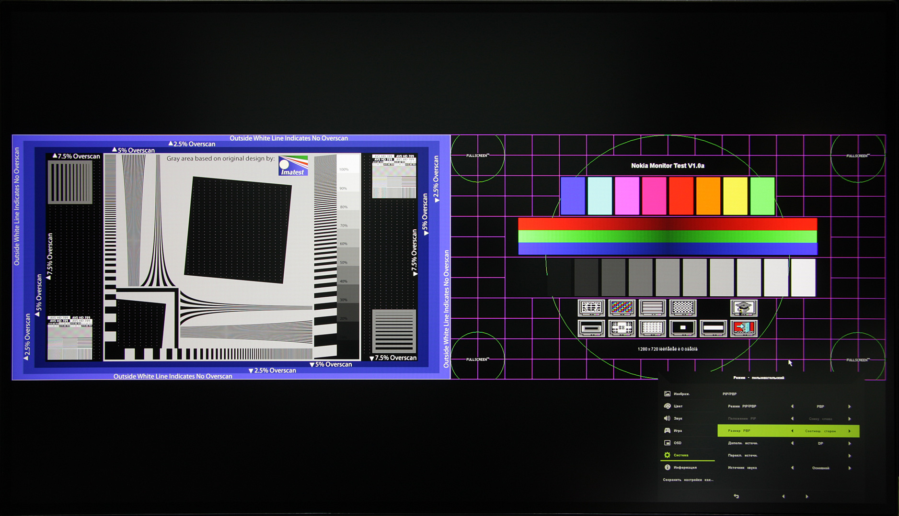Open the graduation cap help icon

click(744, 308)
